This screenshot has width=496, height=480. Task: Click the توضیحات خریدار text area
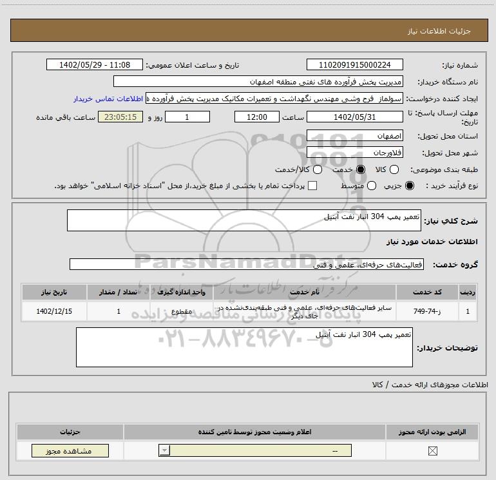coord(244,347)
